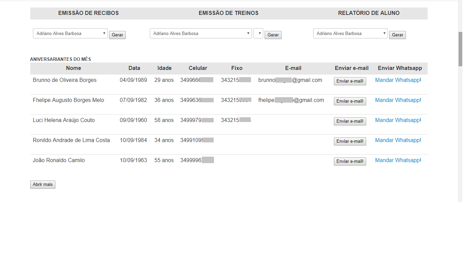Open Mandar Whatsapp link for Brunno de Oliveira Borges
Screen dimensions: 464x261
398,80
